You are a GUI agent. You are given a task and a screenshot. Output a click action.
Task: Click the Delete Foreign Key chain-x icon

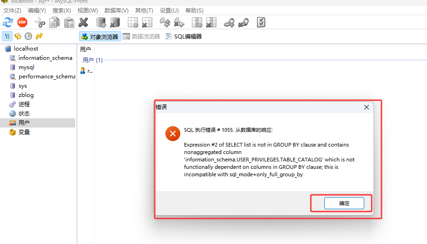pos(243,22)
